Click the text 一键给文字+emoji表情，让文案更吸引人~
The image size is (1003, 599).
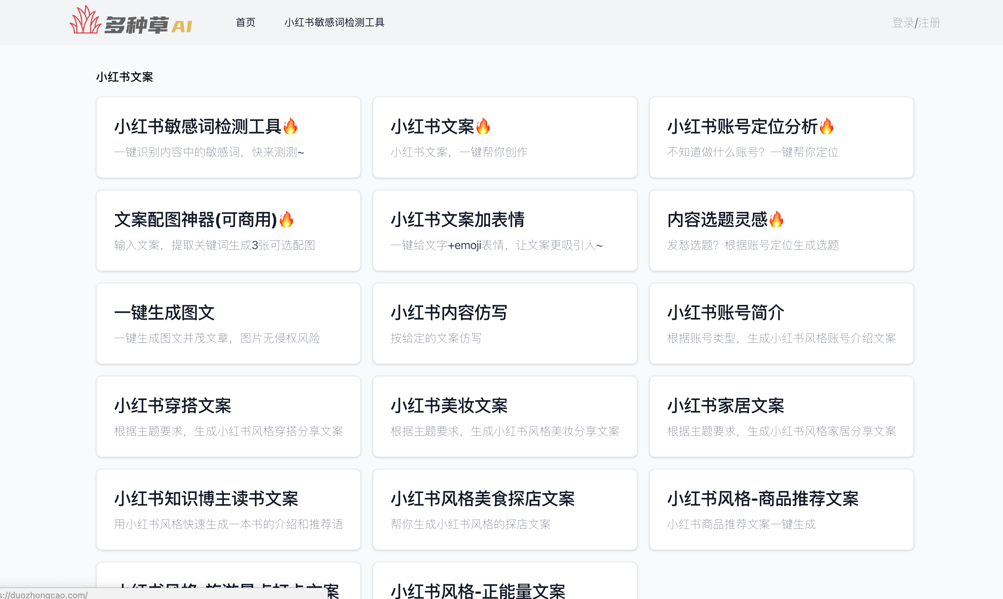point(496,245)
